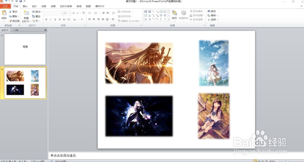Open the Section (节) dropdown
The height and width of the screenshot is (162, 304).
point(36,21)
